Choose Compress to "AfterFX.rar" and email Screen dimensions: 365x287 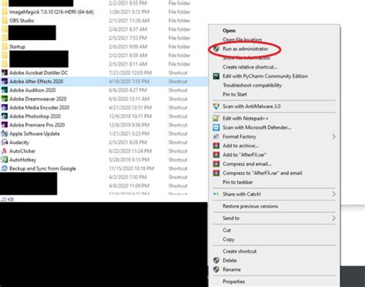click(x=263, y=173)
